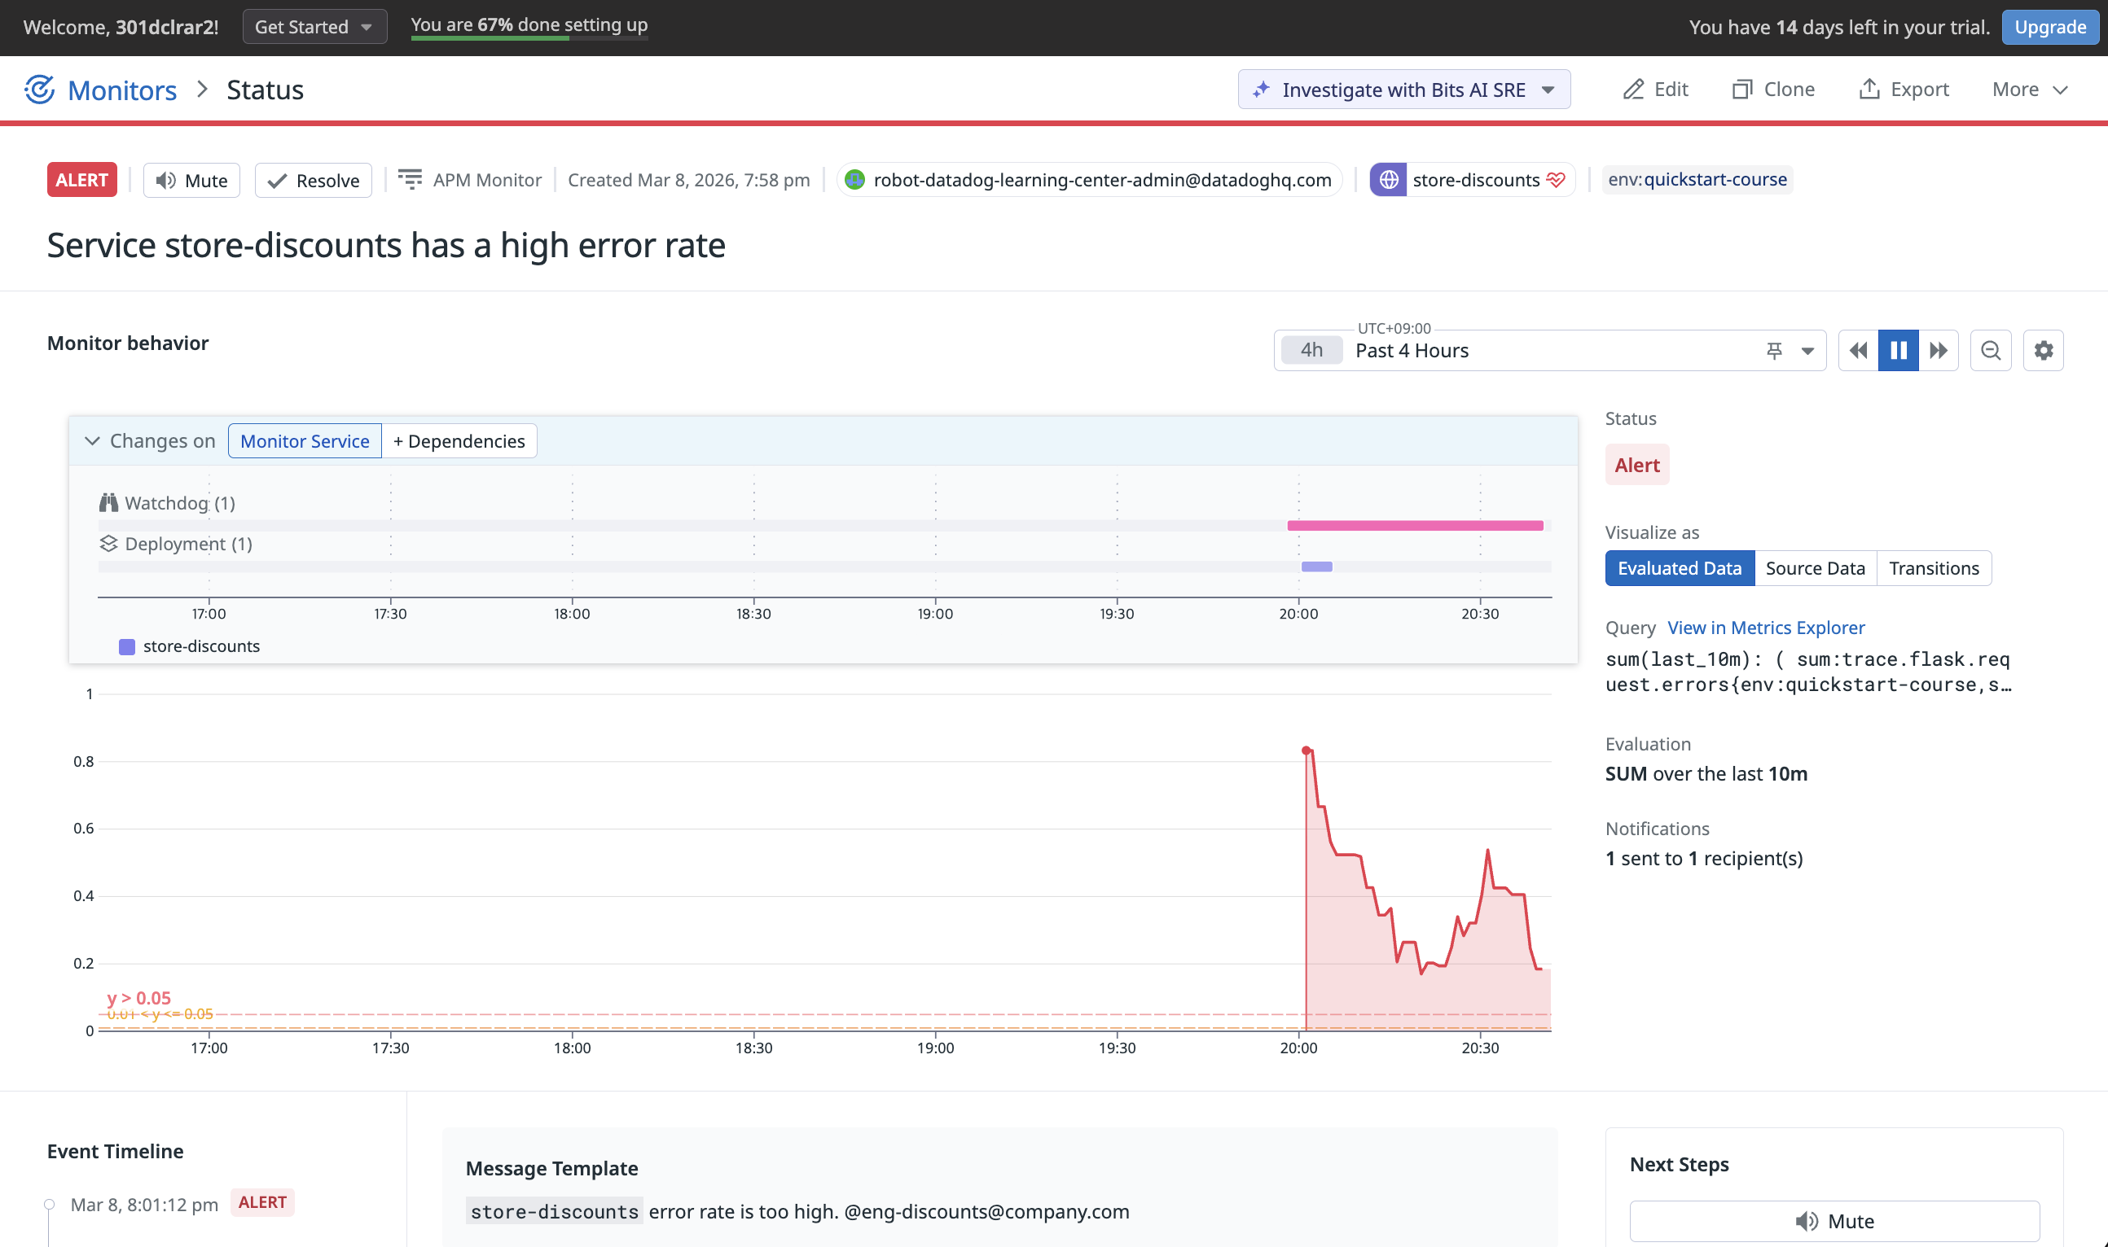Viewport: 2108px width, 1247px height.
Task: Select the Monitor Service toggle
Action: coord(305,441)
